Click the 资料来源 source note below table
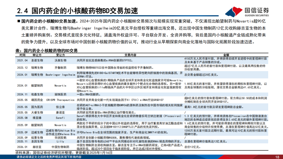The height and width of the screenshot is (159, 283). click(x=64, y=153)
